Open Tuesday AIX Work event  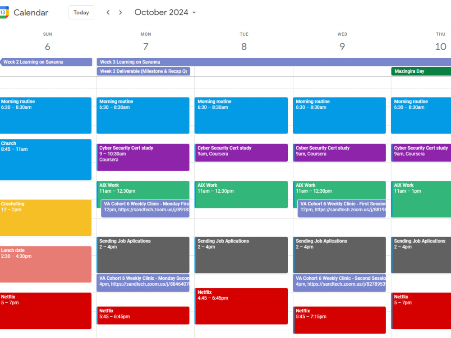[x=241, y=194]
